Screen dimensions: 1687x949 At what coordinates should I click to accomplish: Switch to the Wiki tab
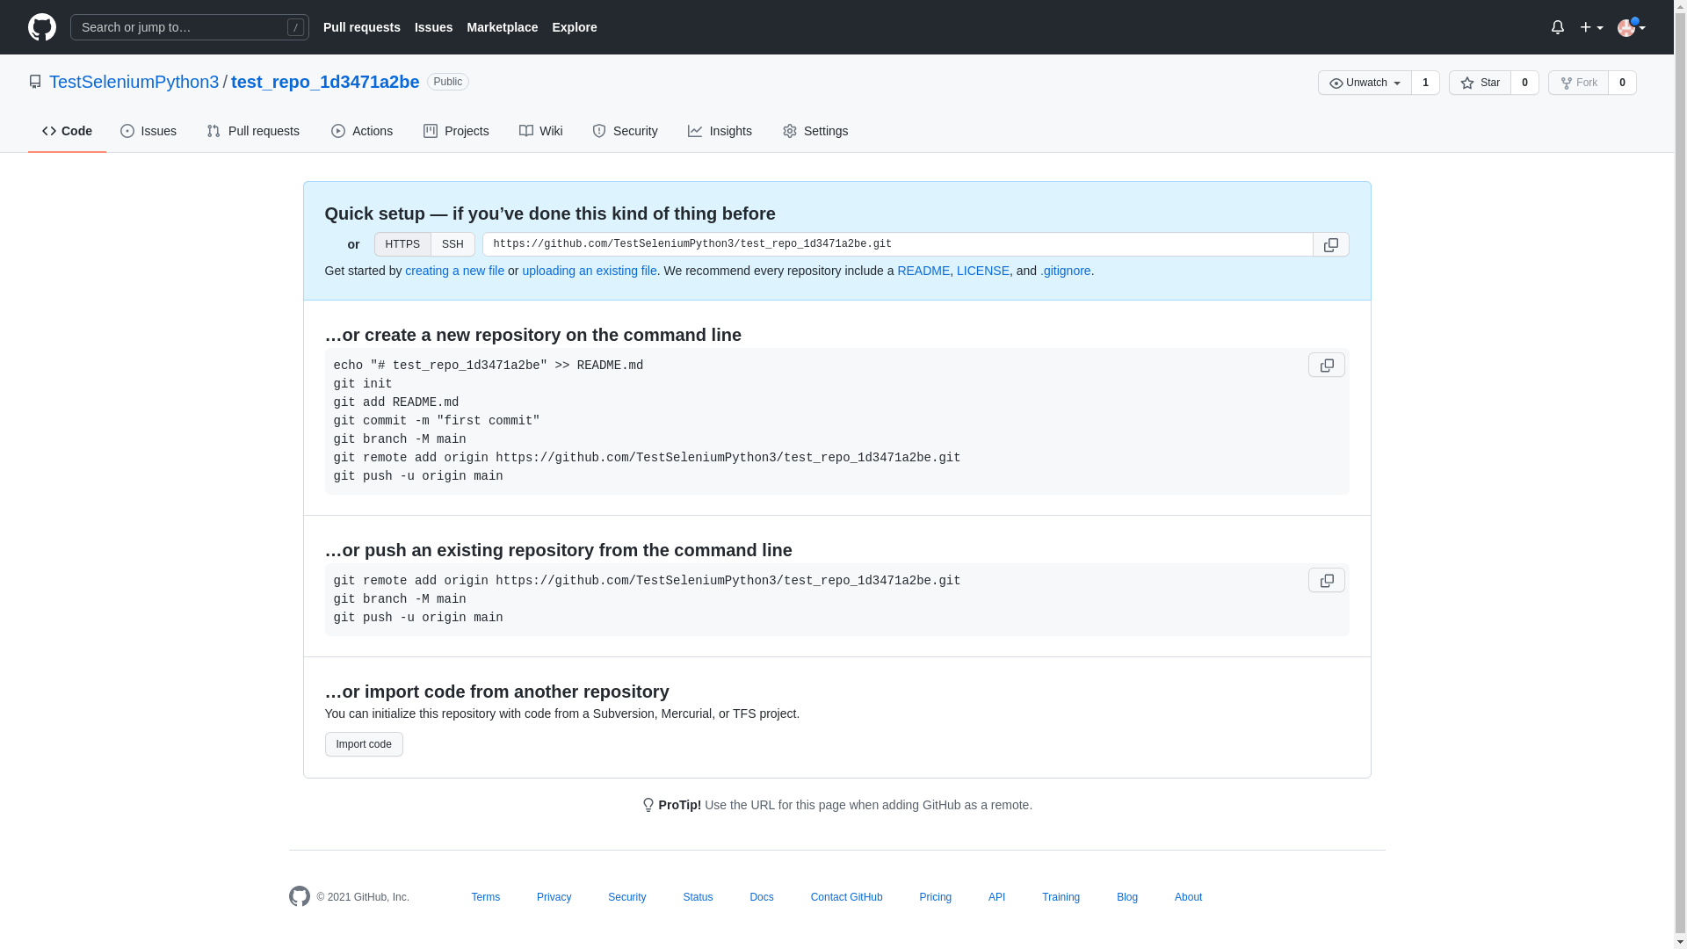coord(540,131)
